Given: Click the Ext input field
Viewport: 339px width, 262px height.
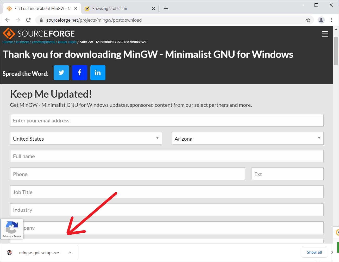Looking at the screenshot, I should coord(287,174).
